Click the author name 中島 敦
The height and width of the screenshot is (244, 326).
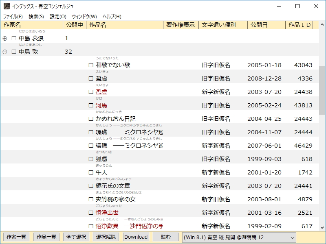coord(28,52)
